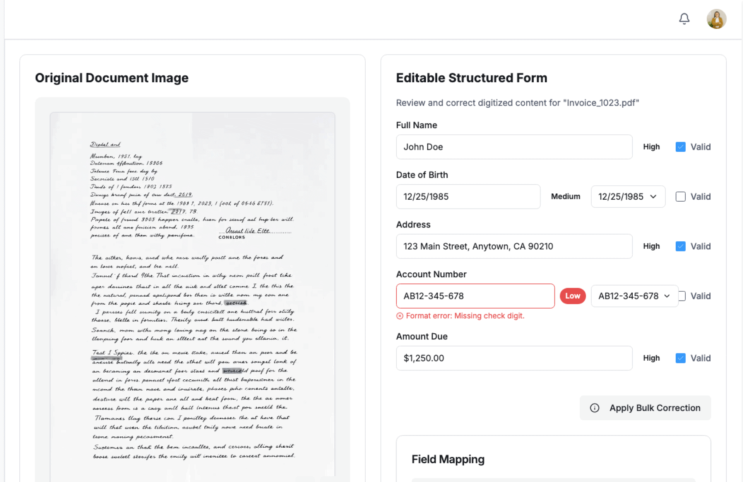This screenshot has height=482, width=743.
Task: Click the Full Name input field
Action: tap(514, 147)
